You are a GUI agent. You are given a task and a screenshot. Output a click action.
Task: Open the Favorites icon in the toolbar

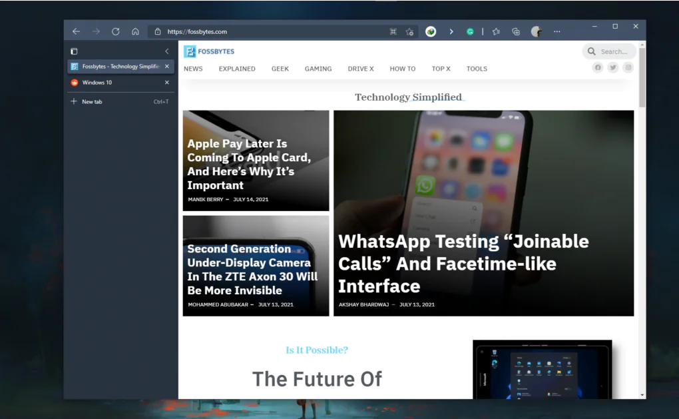coord(496,31)
